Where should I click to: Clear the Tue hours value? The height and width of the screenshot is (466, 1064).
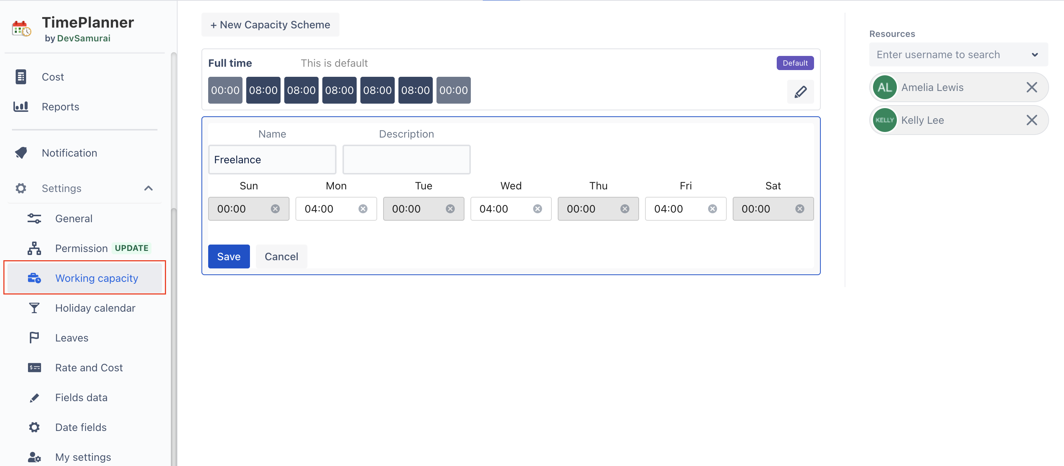[450, 209]
